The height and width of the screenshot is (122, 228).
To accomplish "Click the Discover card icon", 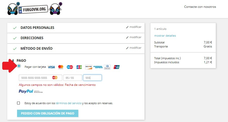I will pos(89,67).
